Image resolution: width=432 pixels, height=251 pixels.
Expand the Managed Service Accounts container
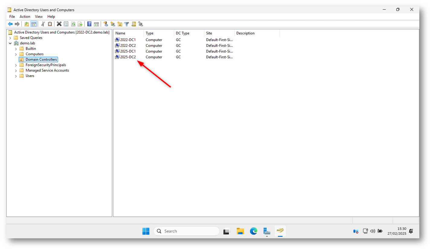tap(16, 70)
